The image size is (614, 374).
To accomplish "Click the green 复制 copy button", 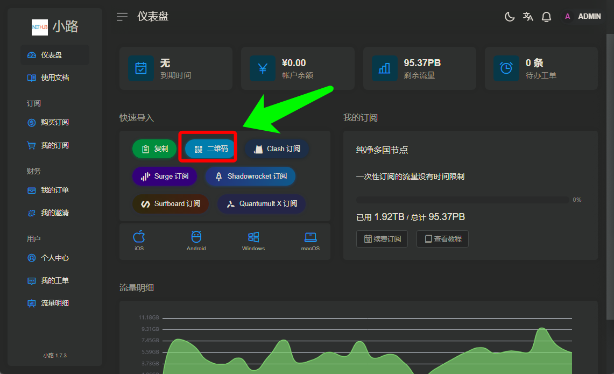I will (154, 149).
